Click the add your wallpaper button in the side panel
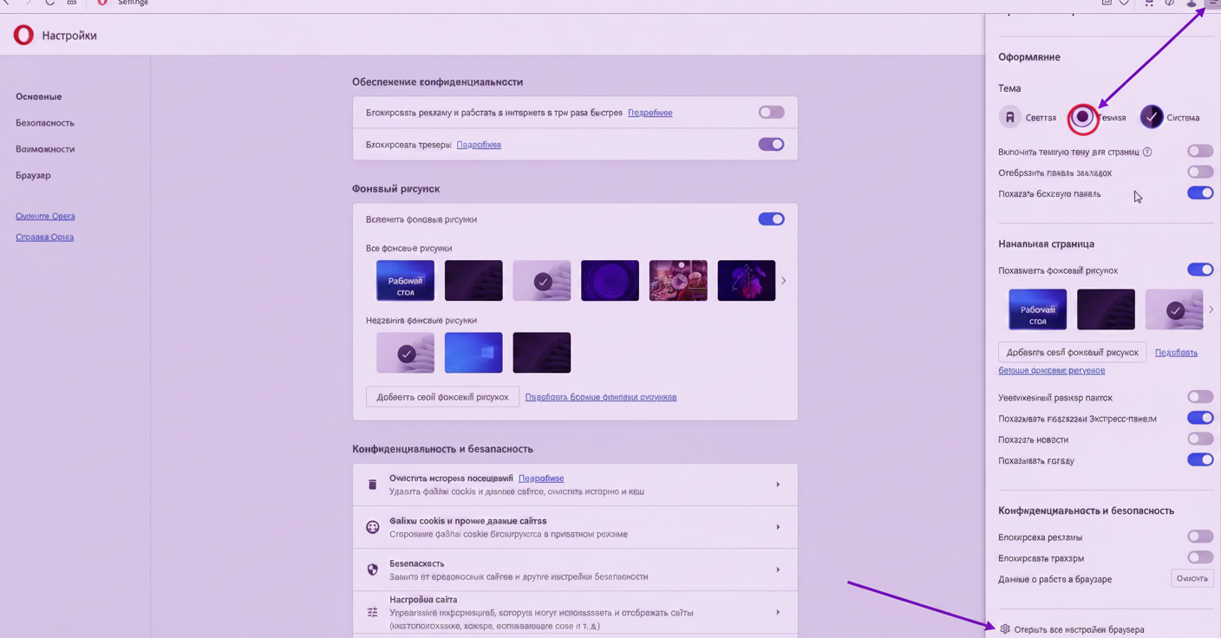 [x=1073, y=352]
